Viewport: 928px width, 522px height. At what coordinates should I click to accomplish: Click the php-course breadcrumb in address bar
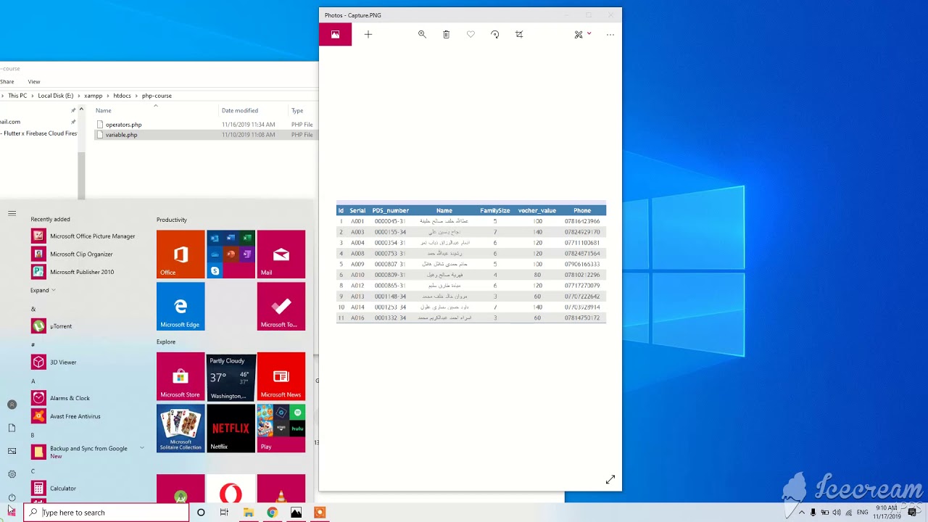[x=157, y=96]
